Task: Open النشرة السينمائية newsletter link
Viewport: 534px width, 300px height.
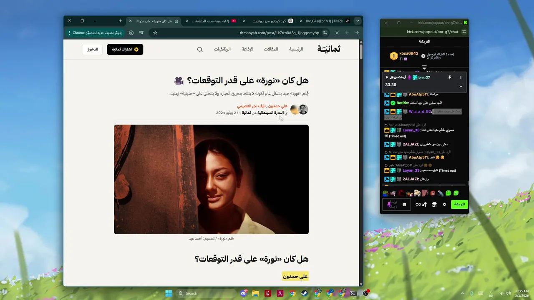Action: [270, 112]
